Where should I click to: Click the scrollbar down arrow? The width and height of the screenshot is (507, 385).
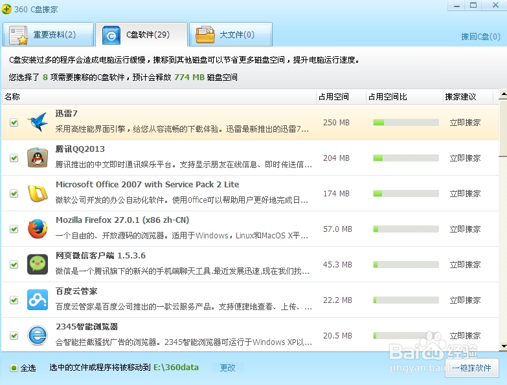coord(503,346)
